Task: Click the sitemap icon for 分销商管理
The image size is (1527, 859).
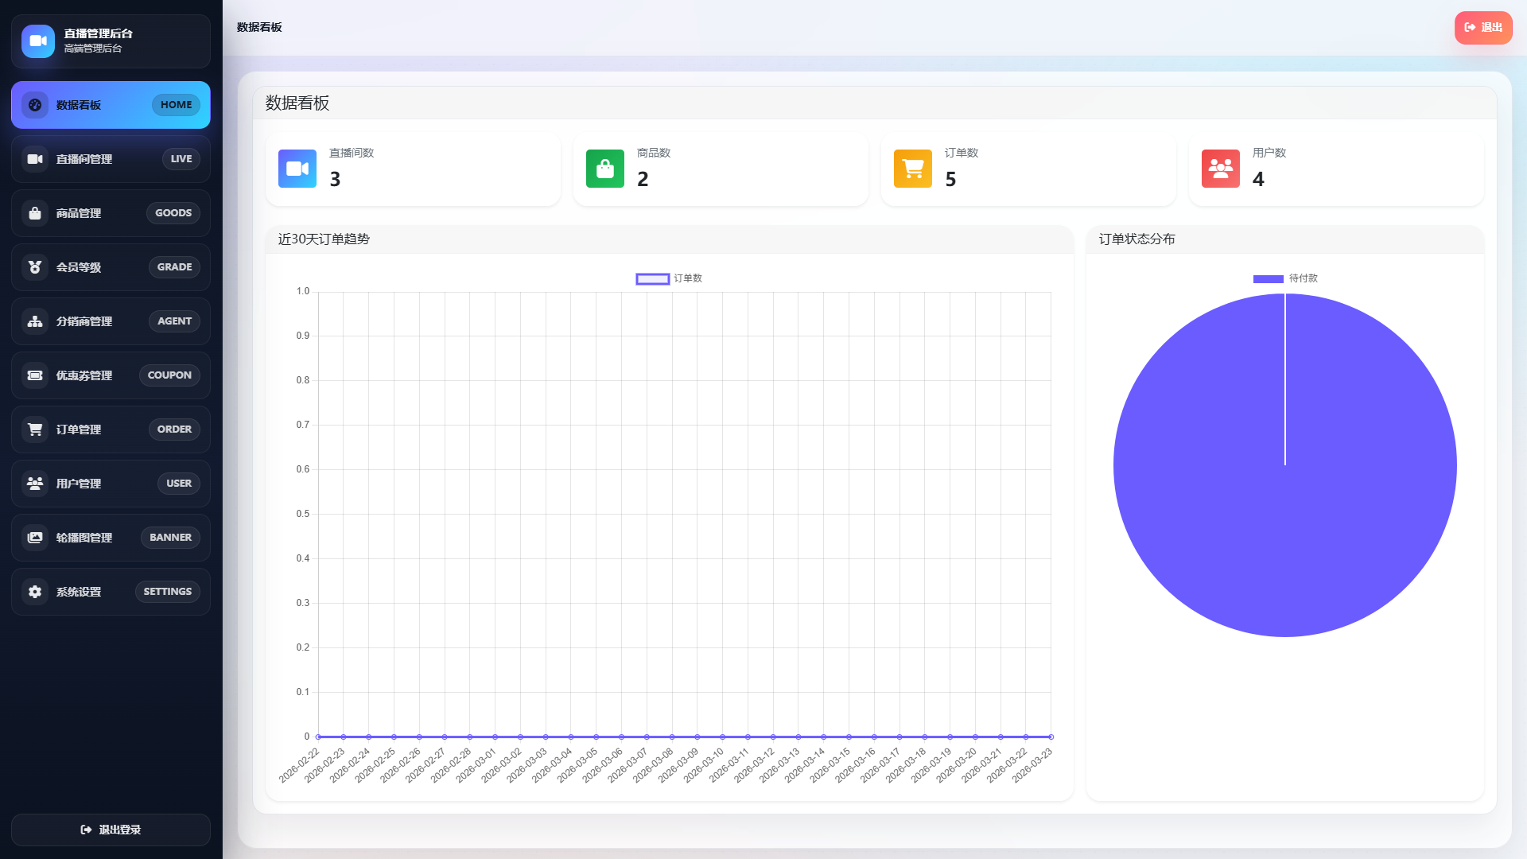Action: pos(35,321)
